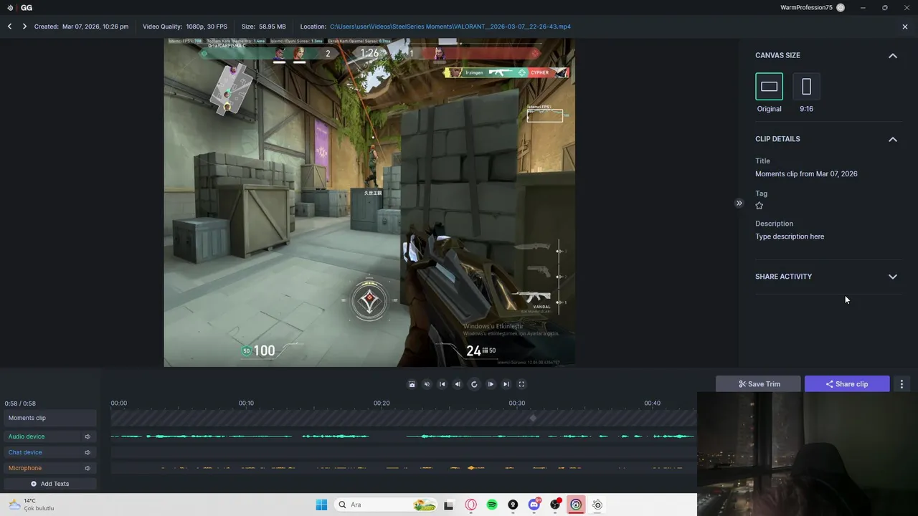Open the weather widget showing 14°C
Image resolution: width=918 pixels, height=516 pixels.
tap(31, 505)
